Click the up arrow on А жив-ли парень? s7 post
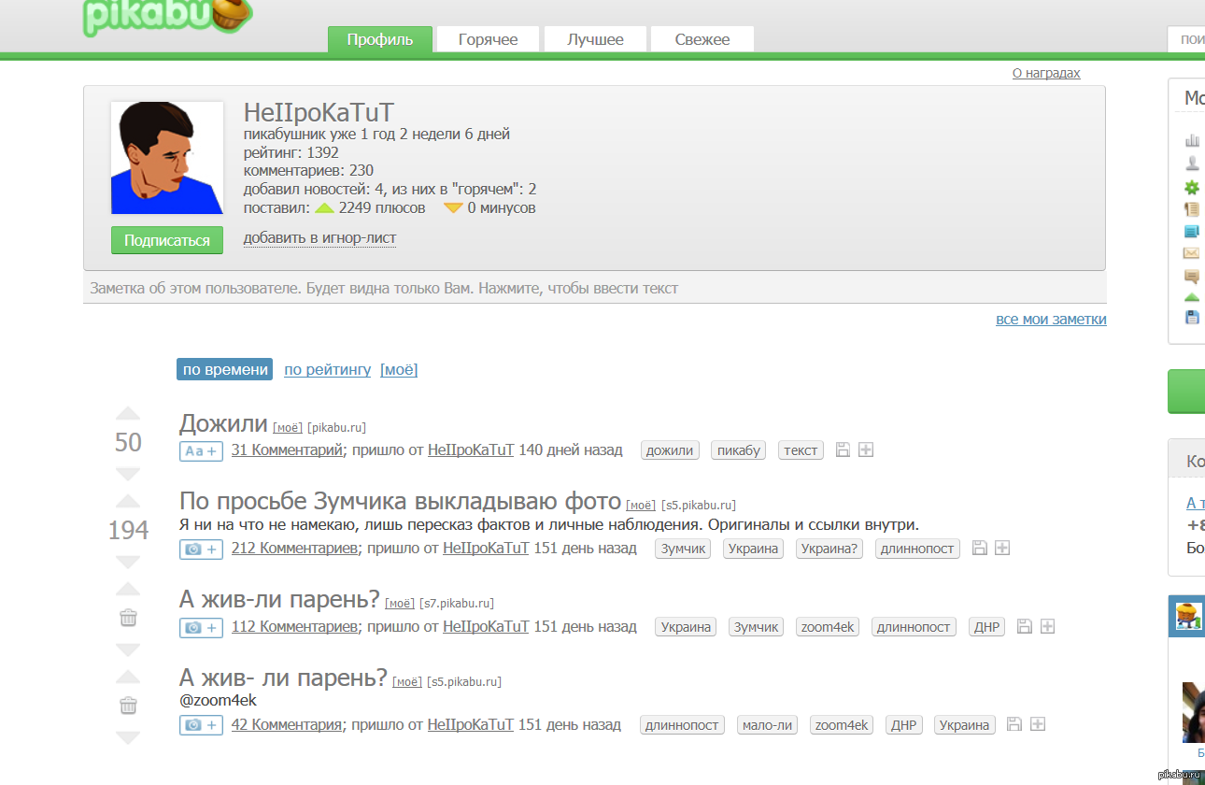 tap(128, 590)
